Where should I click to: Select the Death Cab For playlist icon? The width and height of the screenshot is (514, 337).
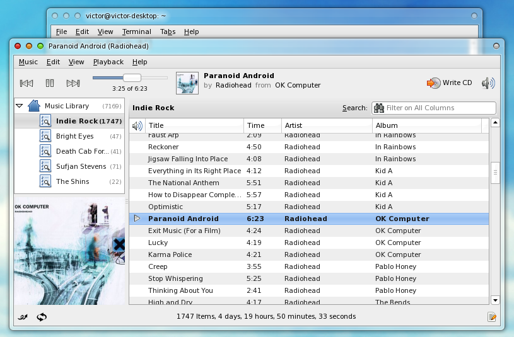point(45,151)
